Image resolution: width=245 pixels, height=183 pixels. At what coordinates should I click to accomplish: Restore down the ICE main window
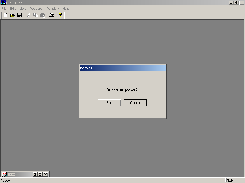click(x=236, y=3)
